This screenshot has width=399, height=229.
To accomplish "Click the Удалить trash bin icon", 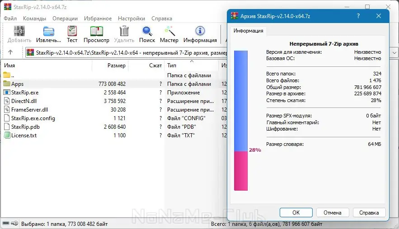I will click(124, 31).
